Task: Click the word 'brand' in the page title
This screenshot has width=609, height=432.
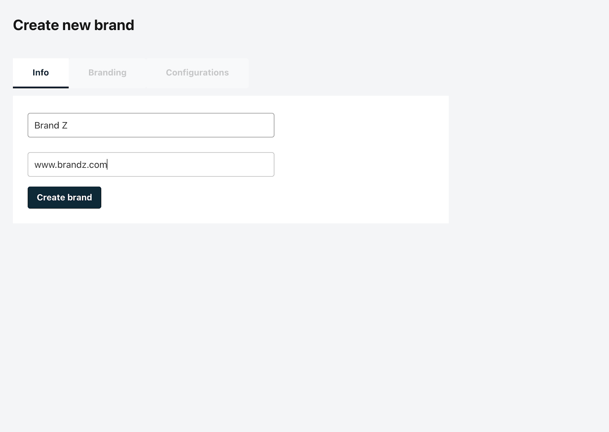Action: [114, 25]
